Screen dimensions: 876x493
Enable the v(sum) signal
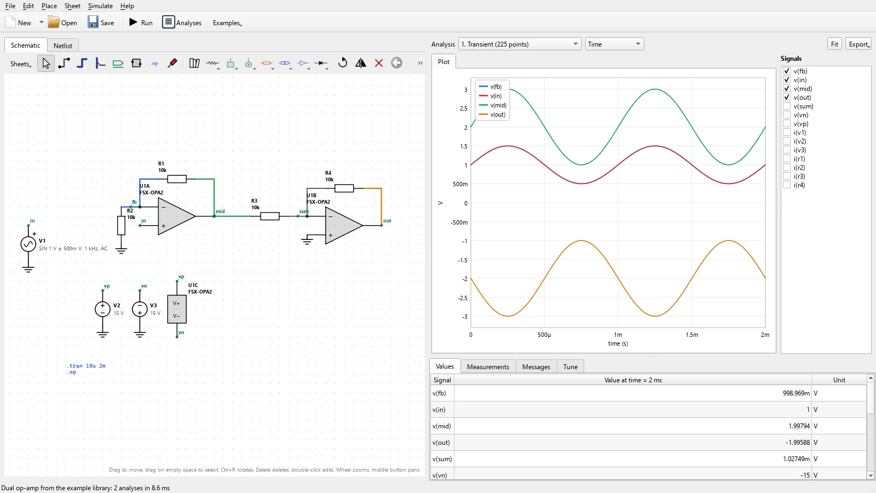(x=787, y=106)
